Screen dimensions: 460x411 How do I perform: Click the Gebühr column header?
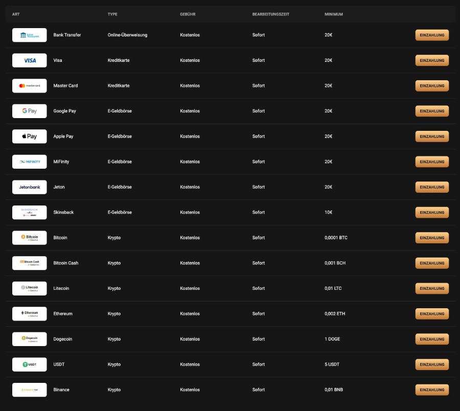pos(188,14)
